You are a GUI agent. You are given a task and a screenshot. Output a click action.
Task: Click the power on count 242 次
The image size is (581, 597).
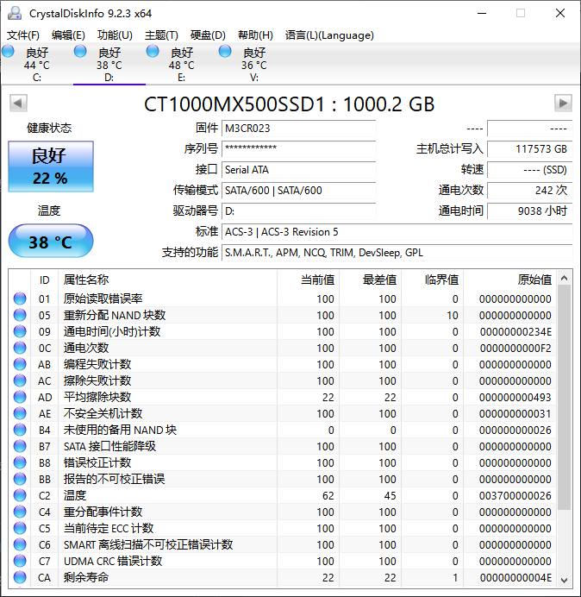[529, 190]
